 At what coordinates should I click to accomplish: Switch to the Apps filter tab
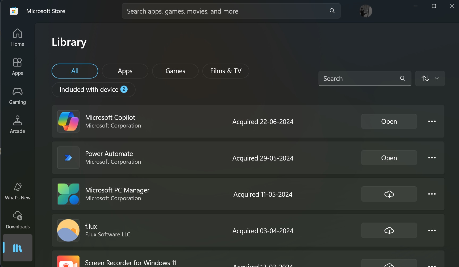(125, 71)
